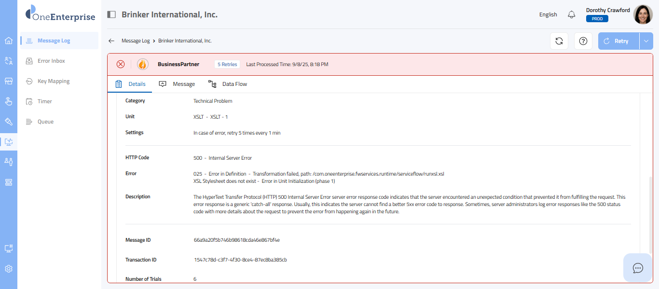Switch to the Data Flow tab
The width and height of the screenshot is (659, 289).
pyautogui.click(x=228, y=84)
